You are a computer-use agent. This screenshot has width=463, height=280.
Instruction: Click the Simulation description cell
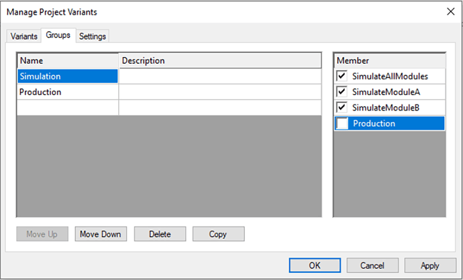click(x=220, y=76)
